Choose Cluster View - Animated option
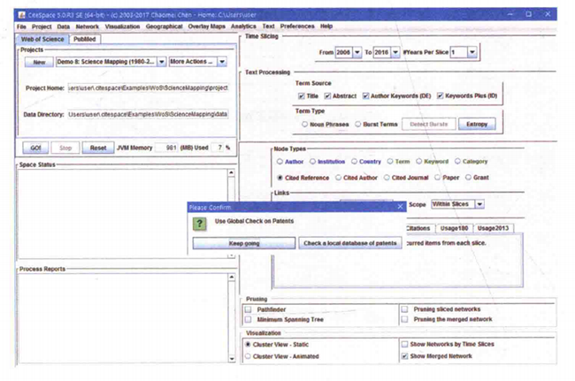 coord(248,356)
